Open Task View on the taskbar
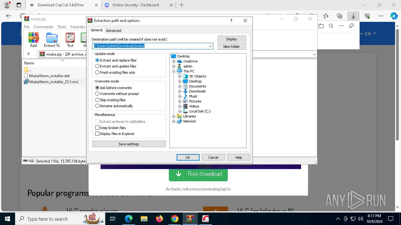 [x=113, y=219]
